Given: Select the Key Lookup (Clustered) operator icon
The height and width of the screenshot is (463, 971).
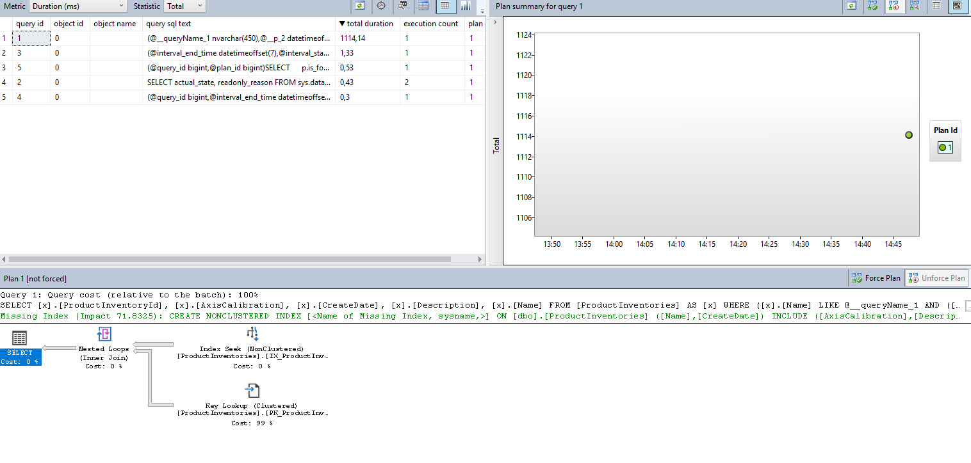Looking at the screenshot, I should 252,391.
